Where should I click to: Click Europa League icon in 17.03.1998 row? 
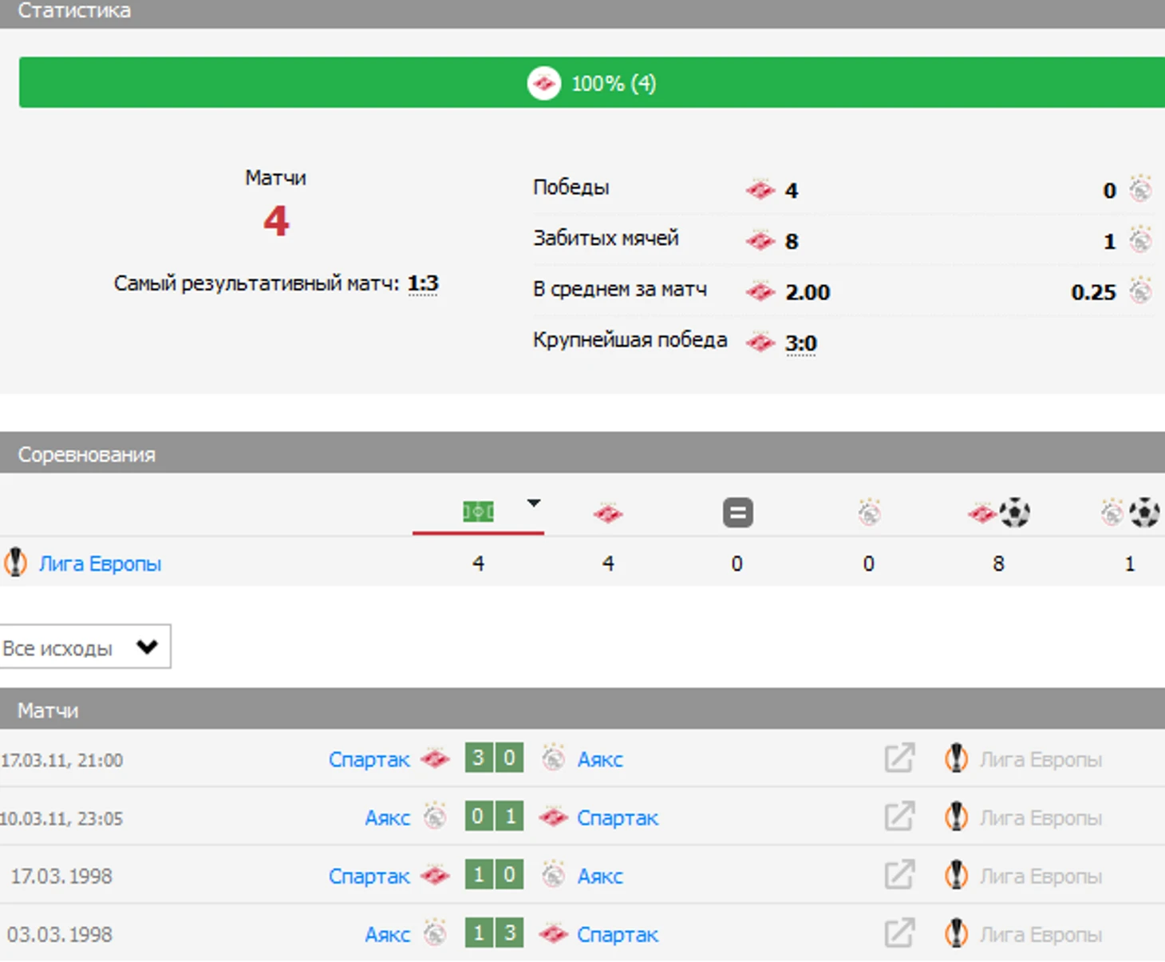pos(956,875)
